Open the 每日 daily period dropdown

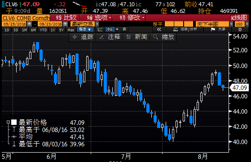point(85,30)
